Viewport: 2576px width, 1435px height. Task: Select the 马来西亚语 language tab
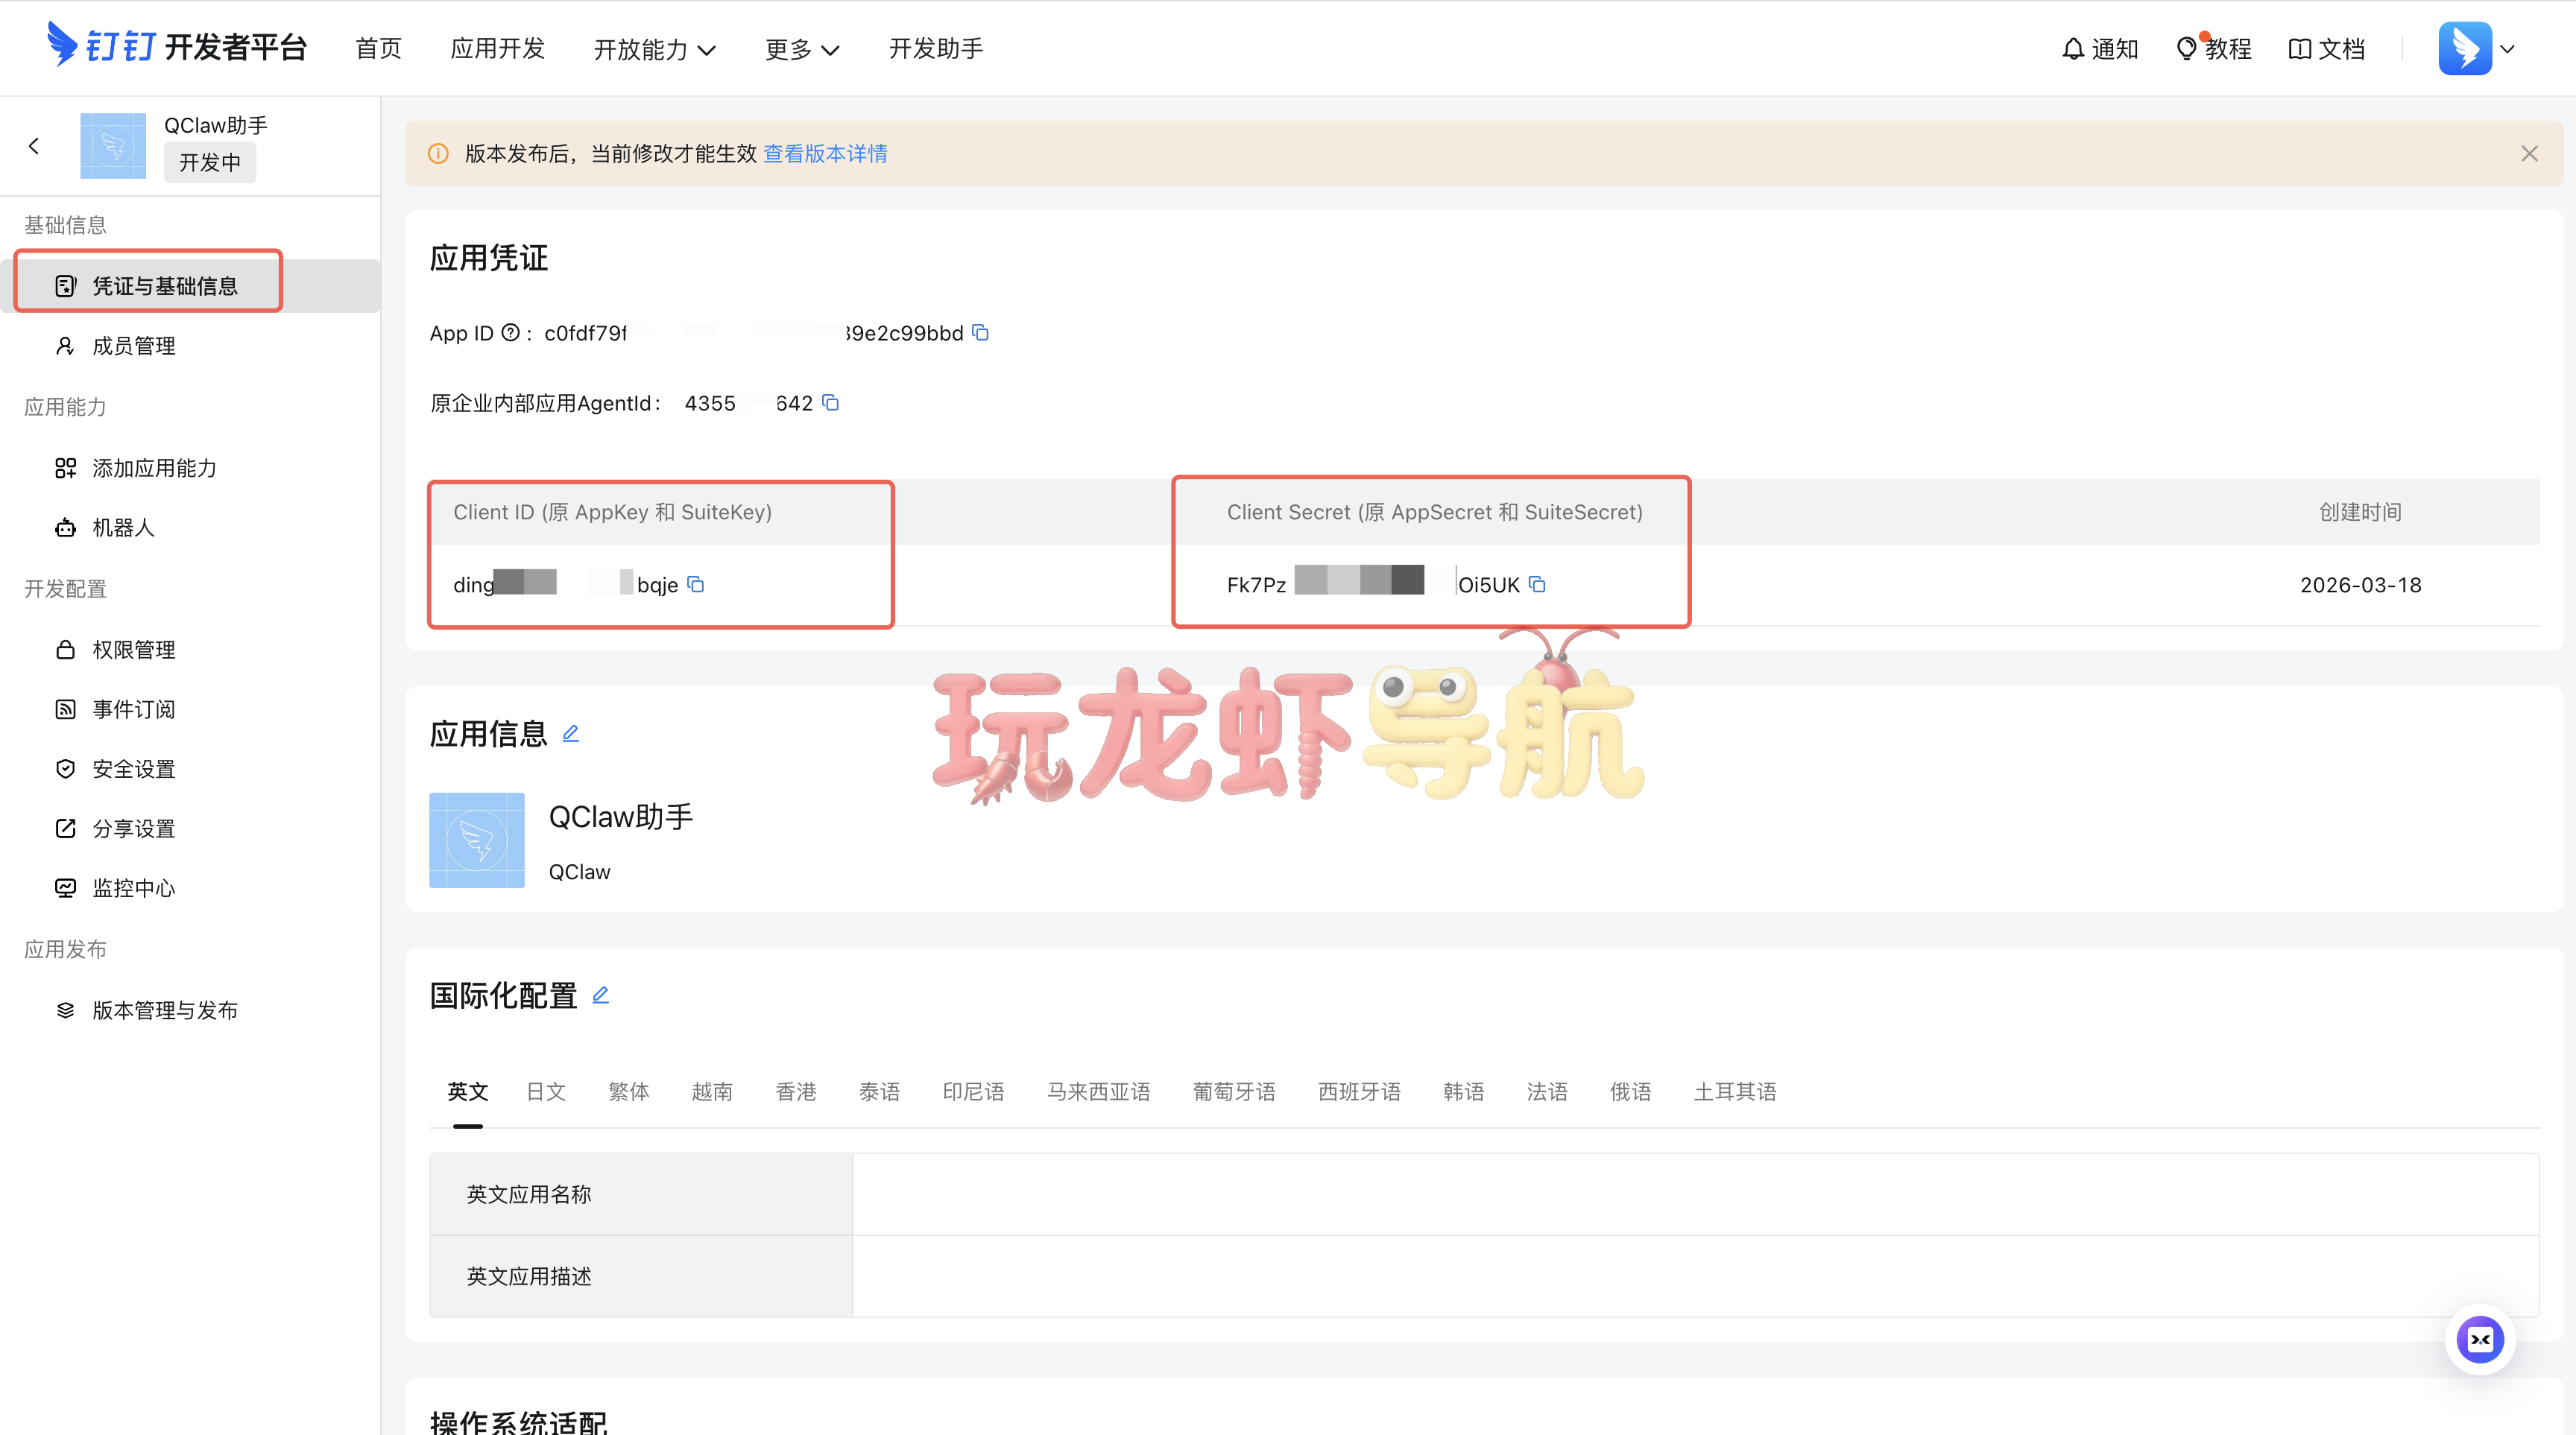pyautogui.click(x=1099, y=1092)
